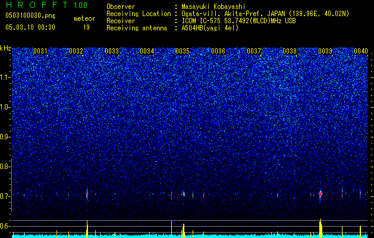Click the Observer label
374x238 pixels.
click(x=121, y=7)
